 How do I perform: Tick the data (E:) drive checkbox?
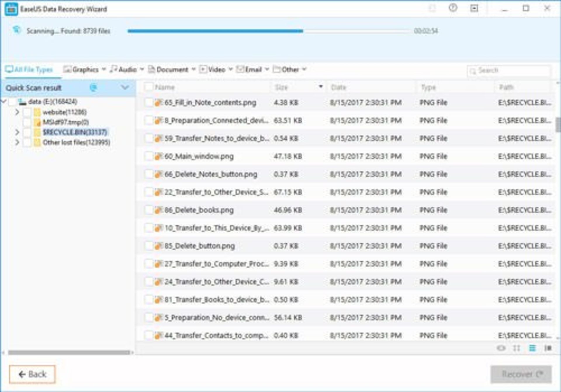12,102
